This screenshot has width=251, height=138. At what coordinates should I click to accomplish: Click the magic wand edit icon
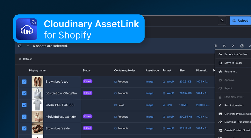click(233, 46)
